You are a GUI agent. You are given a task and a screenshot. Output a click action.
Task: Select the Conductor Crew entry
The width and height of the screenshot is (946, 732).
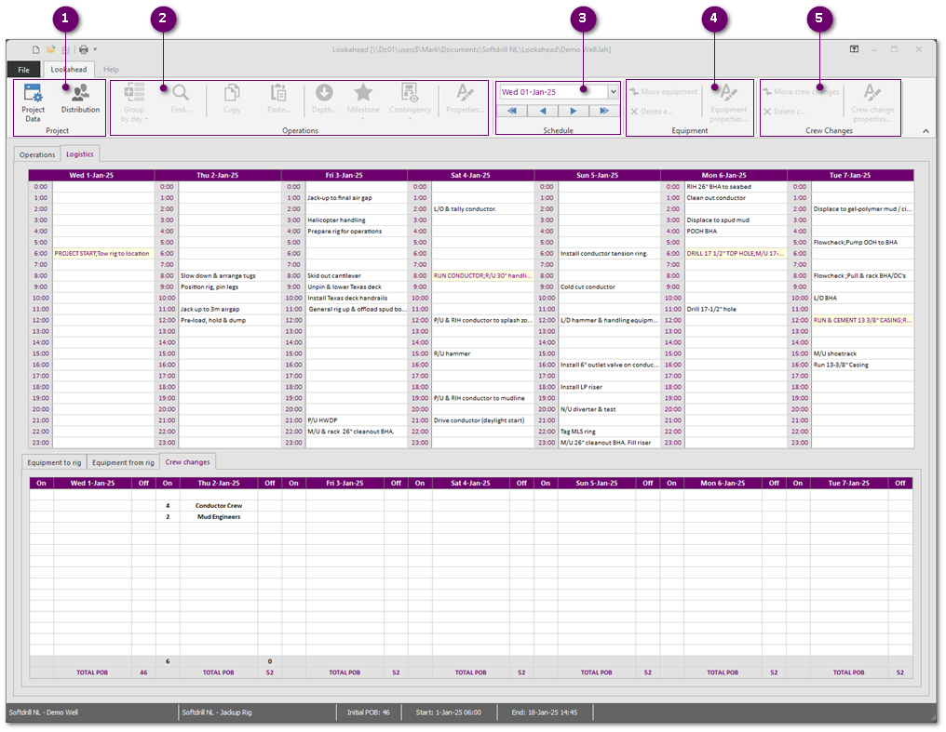[219, 506]
